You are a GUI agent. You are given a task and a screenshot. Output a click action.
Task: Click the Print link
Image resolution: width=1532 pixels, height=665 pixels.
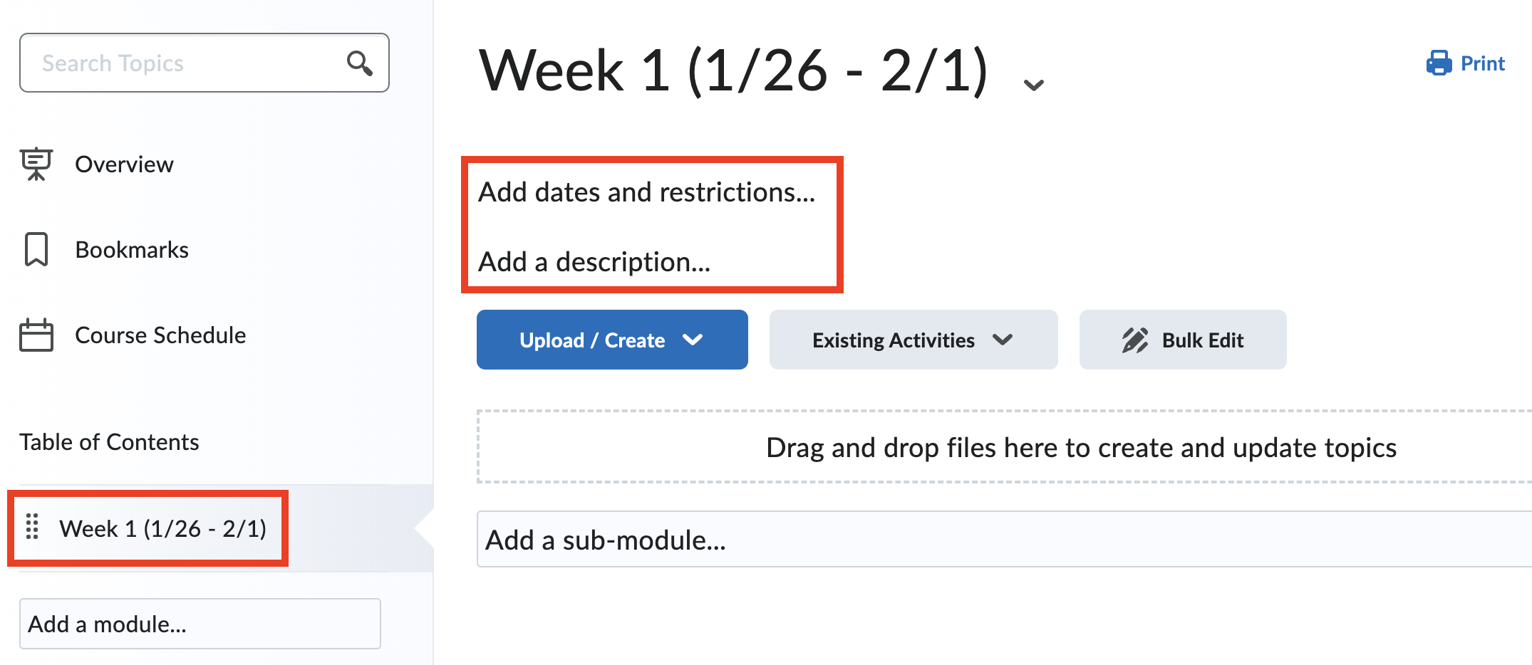pyautogui.click(x=1482, y=64)
